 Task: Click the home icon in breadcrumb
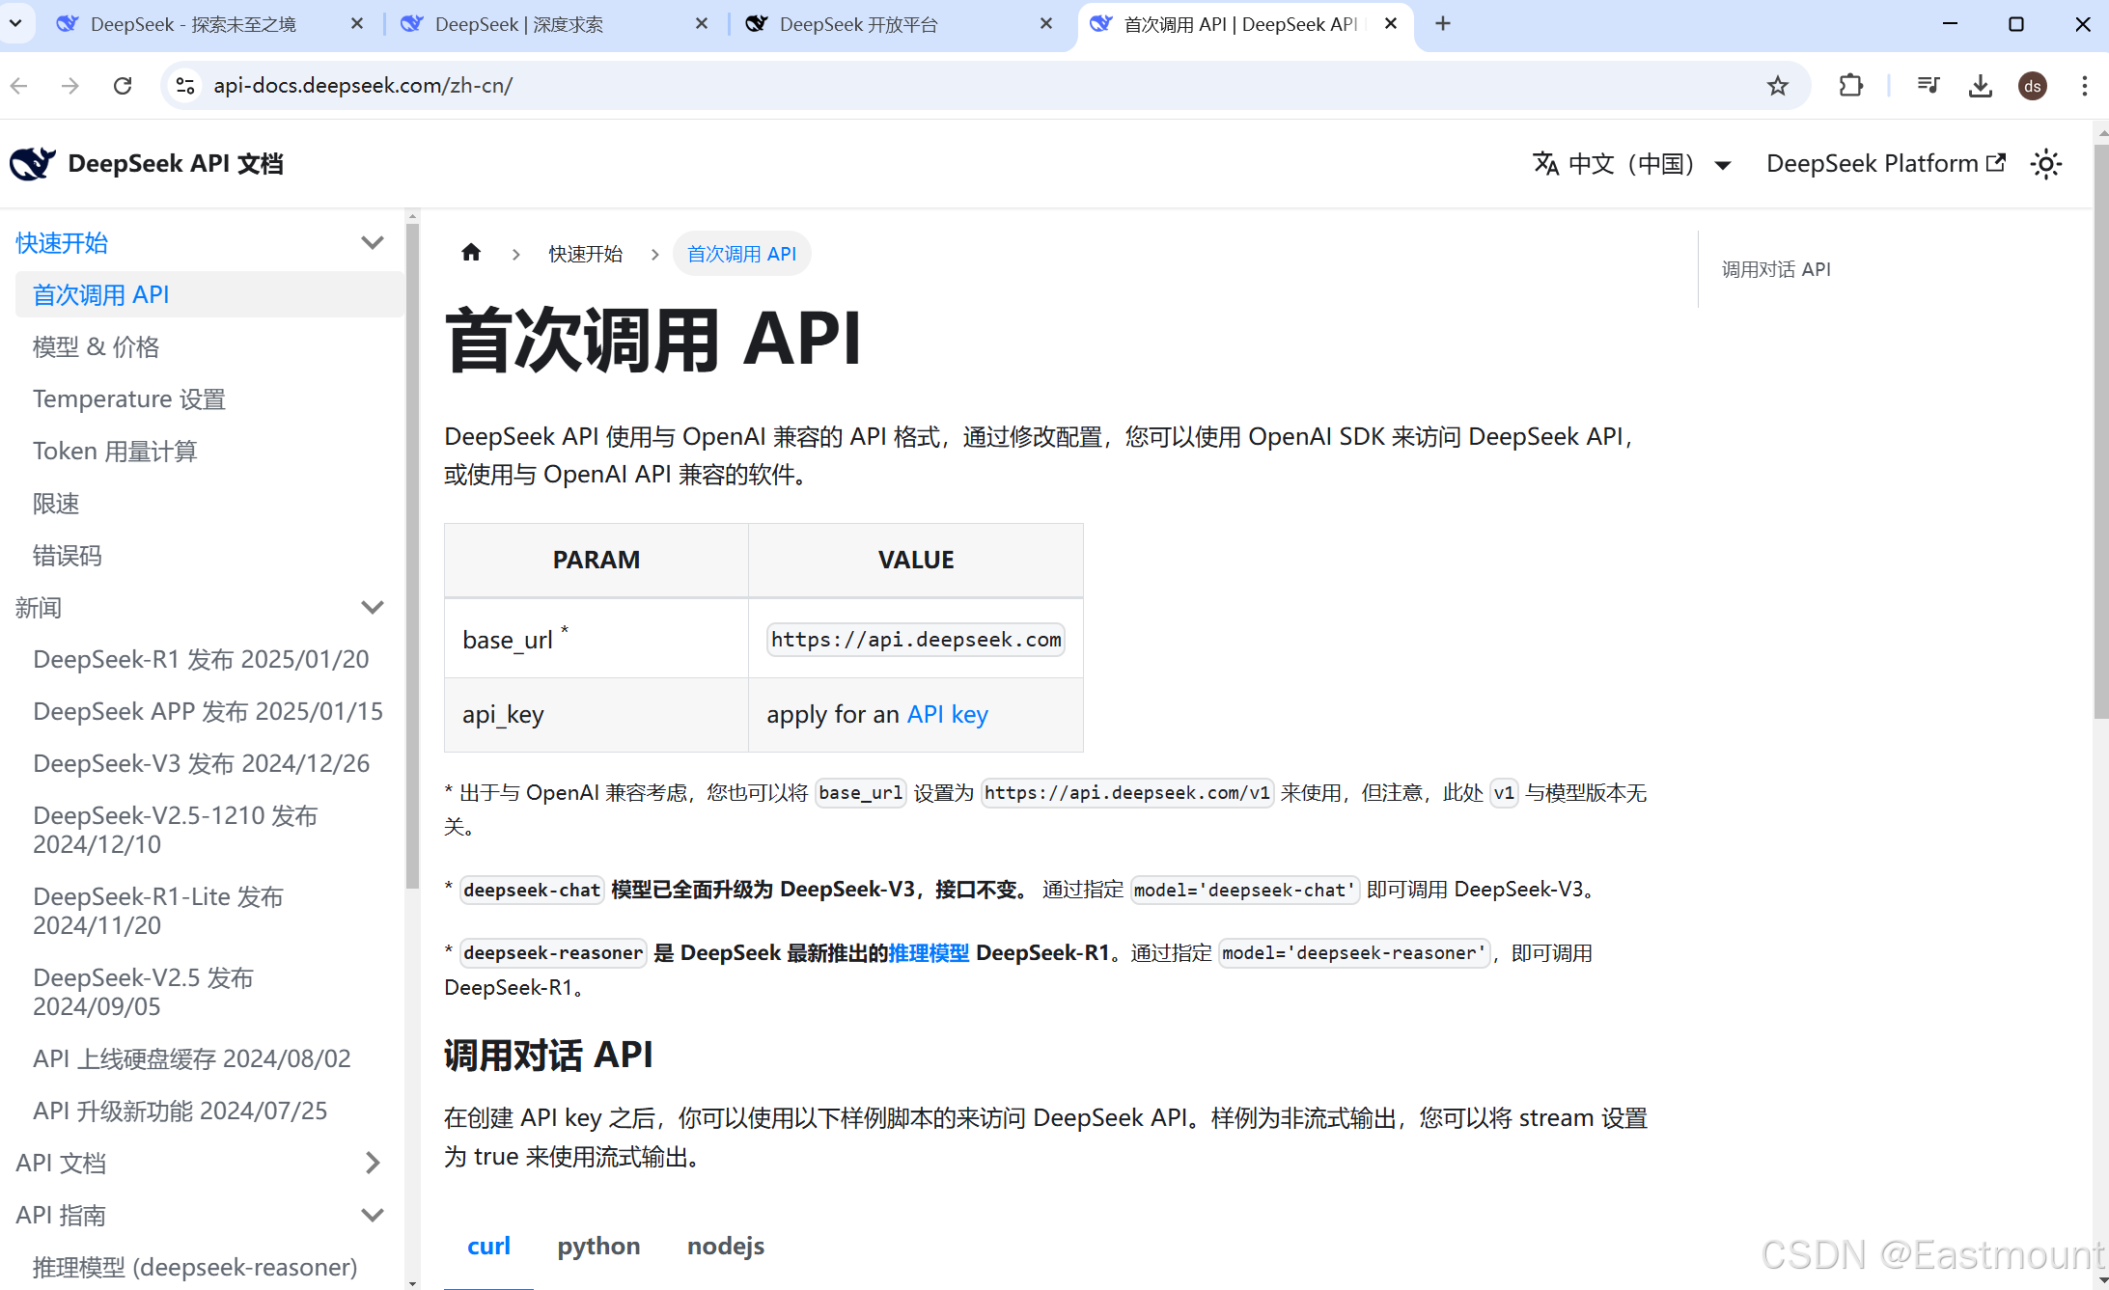471,253
